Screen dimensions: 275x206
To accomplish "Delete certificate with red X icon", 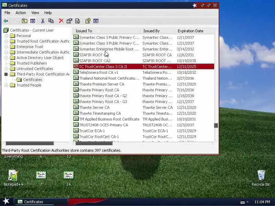I will click(x=61, y=21).
